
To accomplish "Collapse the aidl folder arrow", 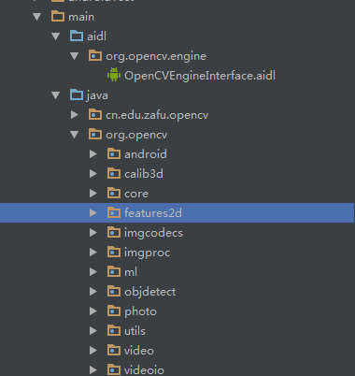I will [x=56, y=36].
